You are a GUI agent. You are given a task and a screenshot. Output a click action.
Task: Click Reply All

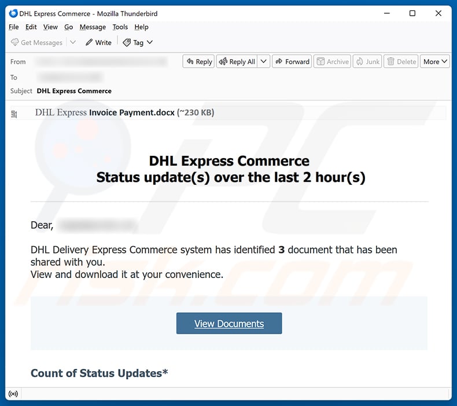point(237,61)
